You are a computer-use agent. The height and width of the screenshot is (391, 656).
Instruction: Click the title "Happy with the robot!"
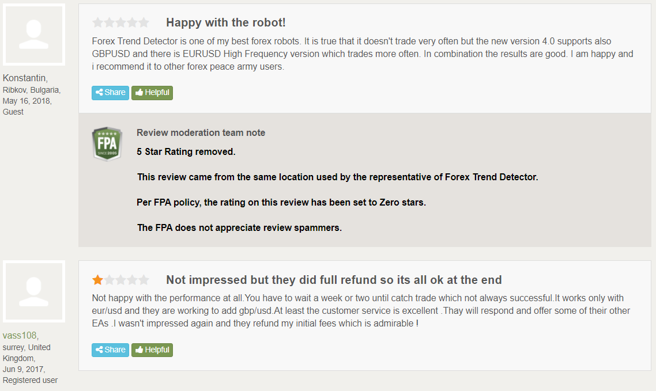pyautogui.click(x=225, y=22)
